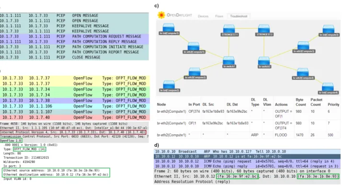Click the Ethernet source address field
The height and width of the screenshot is (187, 342).
coord(51,170)
